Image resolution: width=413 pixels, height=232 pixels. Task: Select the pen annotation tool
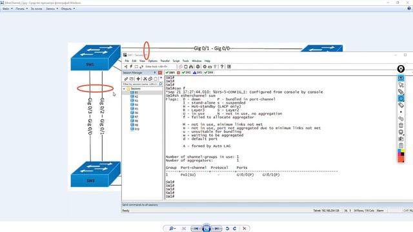[x=401, y=92]
